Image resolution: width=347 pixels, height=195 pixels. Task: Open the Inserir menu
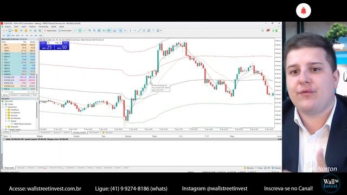(24, 27)
